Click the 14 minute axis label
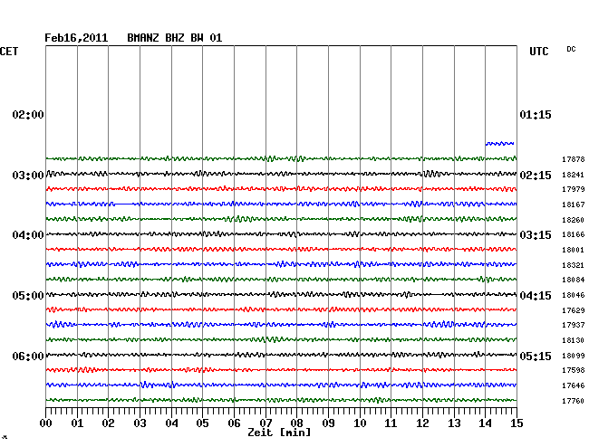The width and height of the screenshot is (589, 447). [x=485, y=423]
